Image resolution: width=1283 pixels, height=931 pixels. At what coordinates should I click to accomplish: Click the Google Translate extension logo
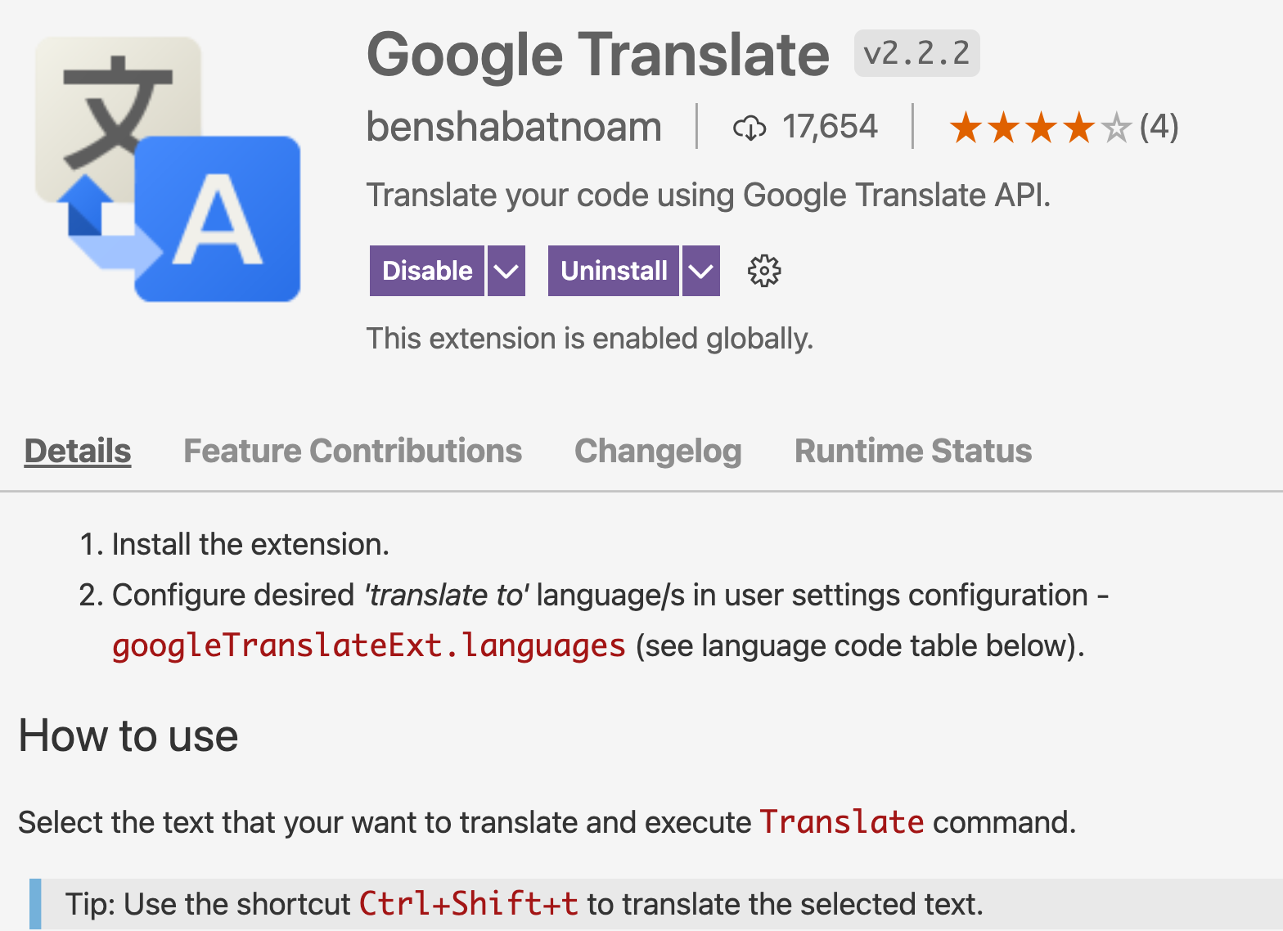168,169
